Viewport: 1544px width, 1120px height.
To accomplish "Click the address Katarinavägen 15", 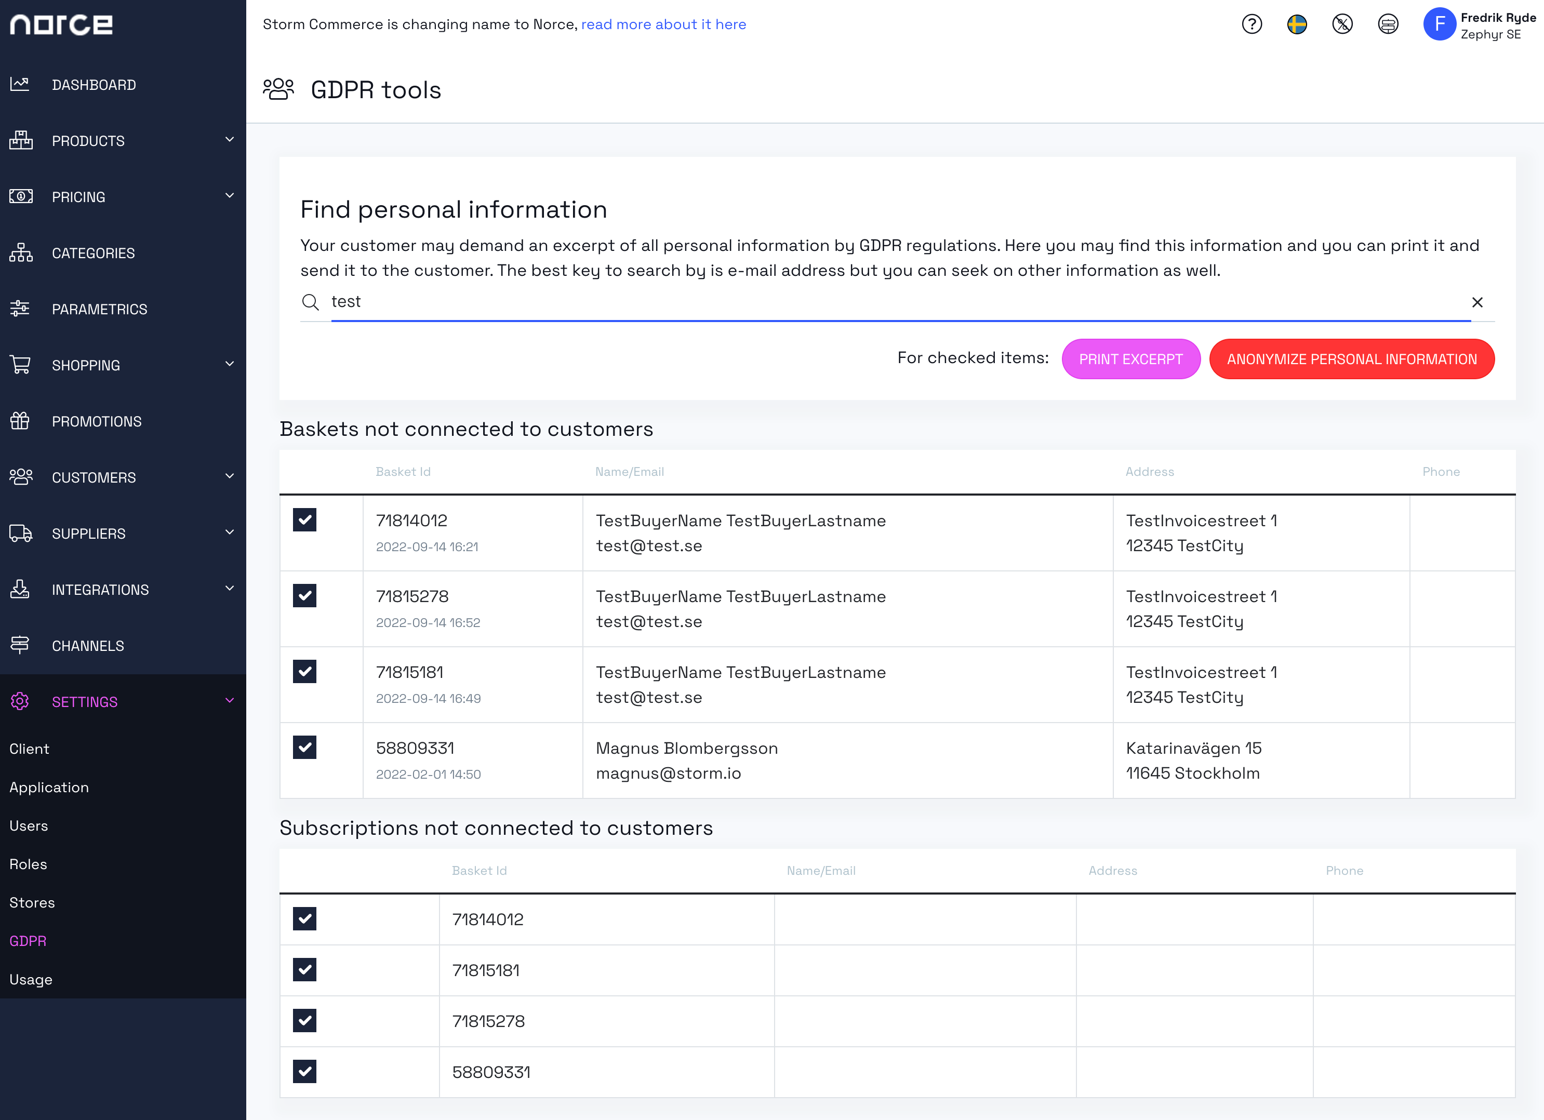I will pyautogui.click(x=1193, y=748).
